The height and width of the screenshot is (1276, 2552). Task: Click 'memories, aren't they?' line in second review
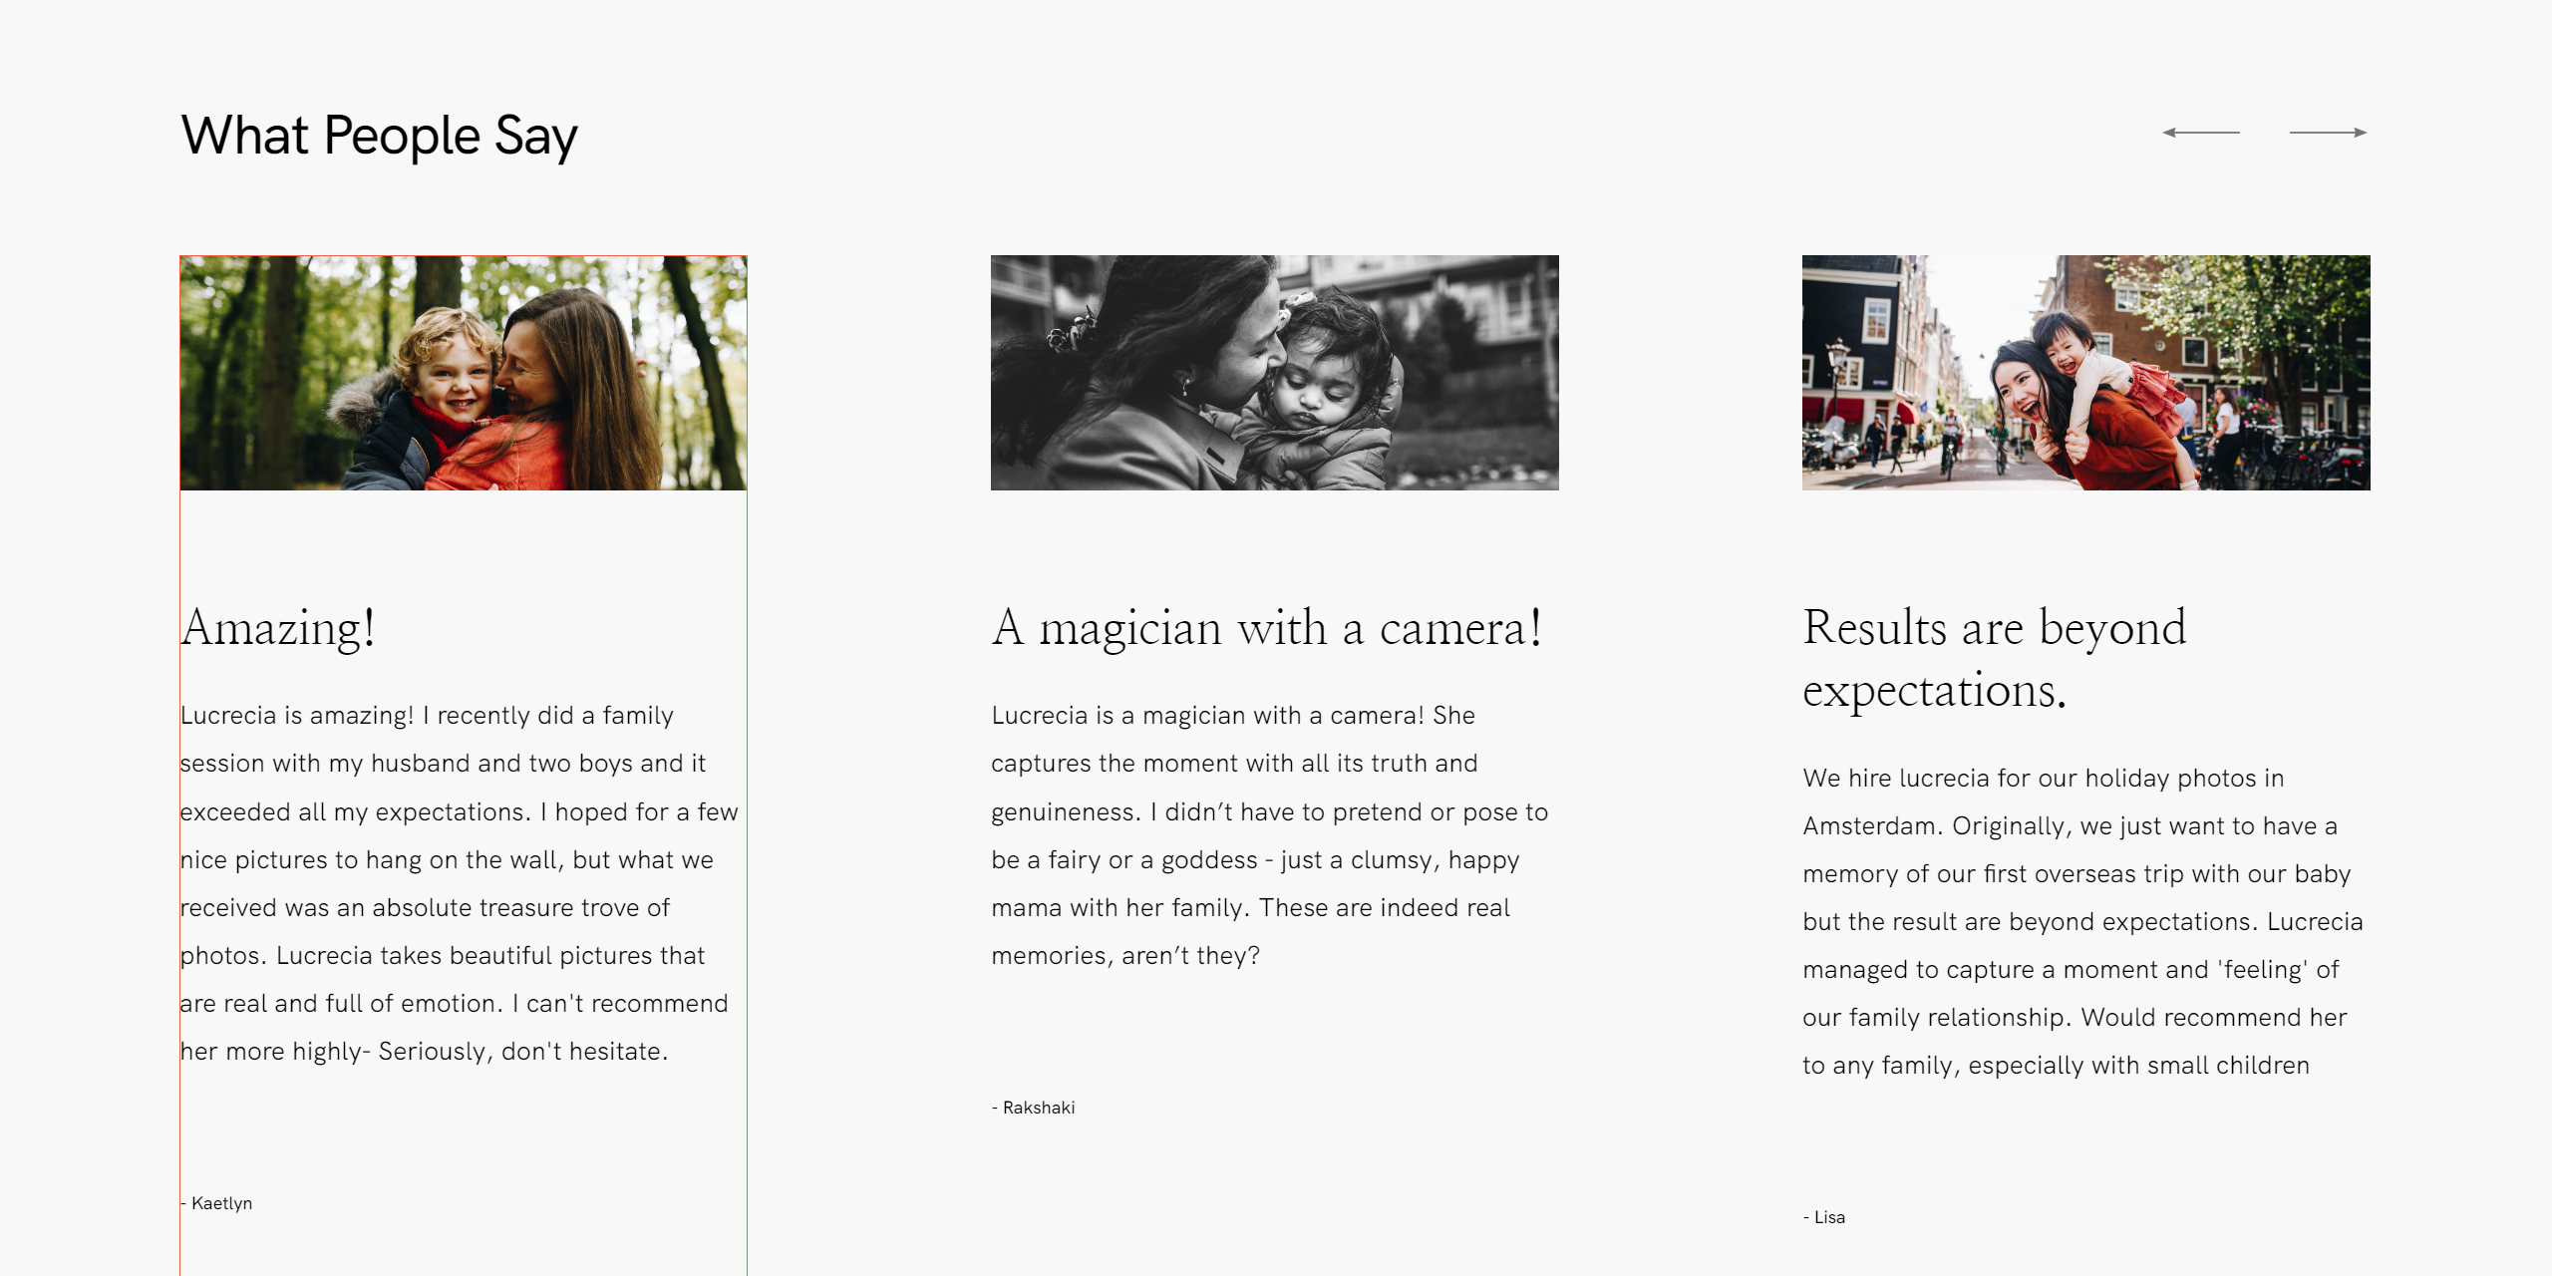[1125, 956]
